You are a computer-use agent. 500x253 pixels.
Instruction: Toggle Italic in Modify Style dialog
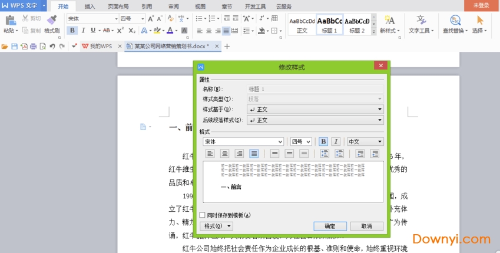pyautogui.click(x=336, y=141)
